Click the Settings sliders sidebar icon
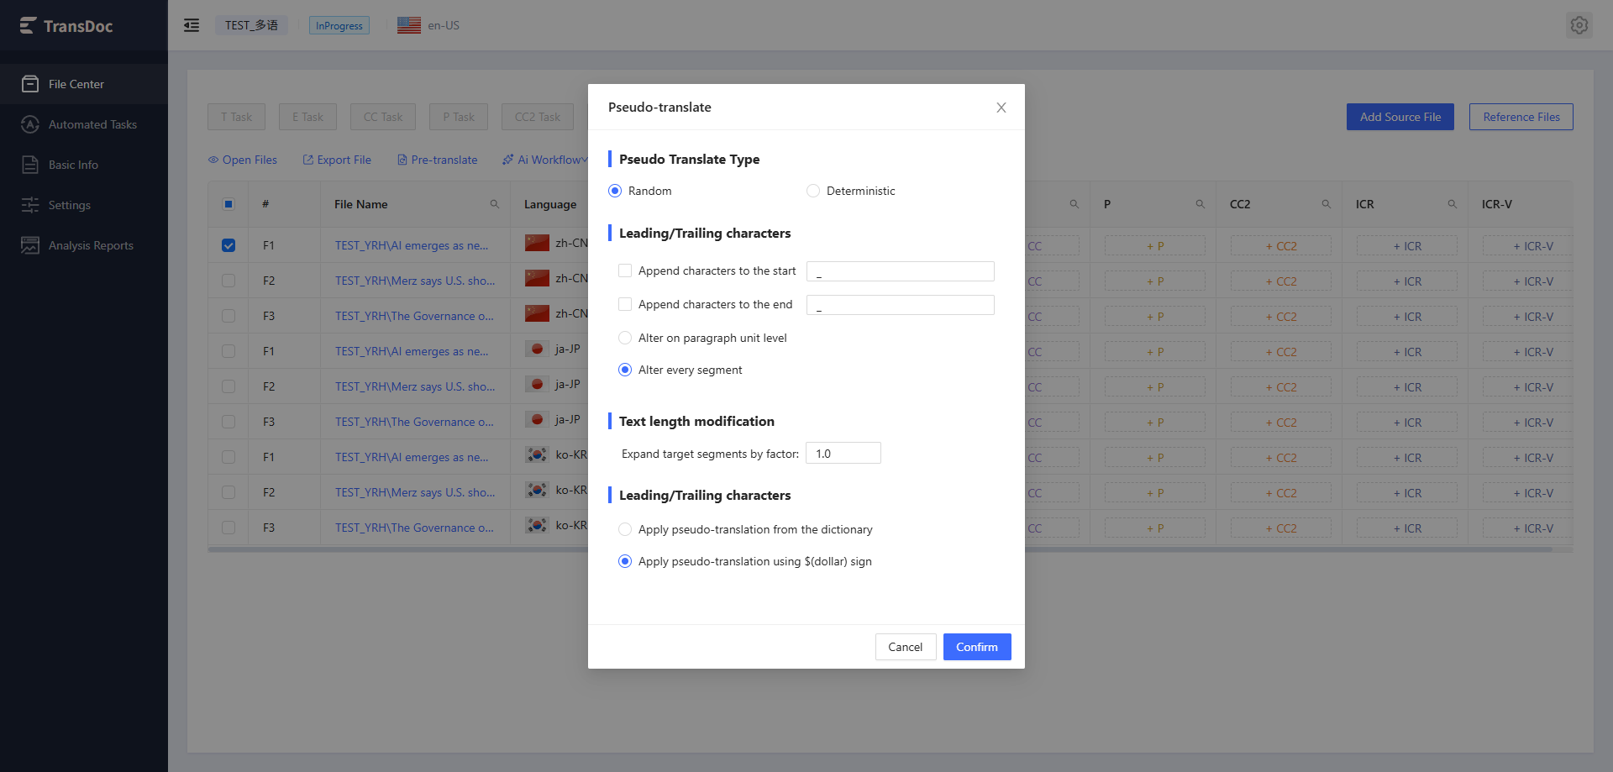The width and height of the screenshot is (1613, 772). coord(30,205)
